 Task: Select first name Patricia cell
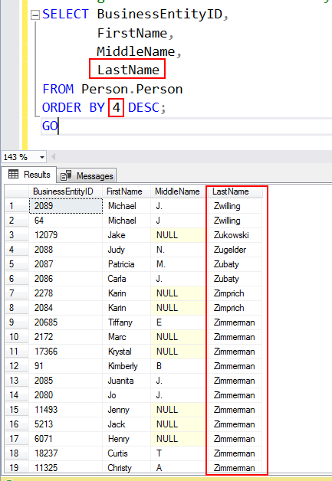[127, 264]
